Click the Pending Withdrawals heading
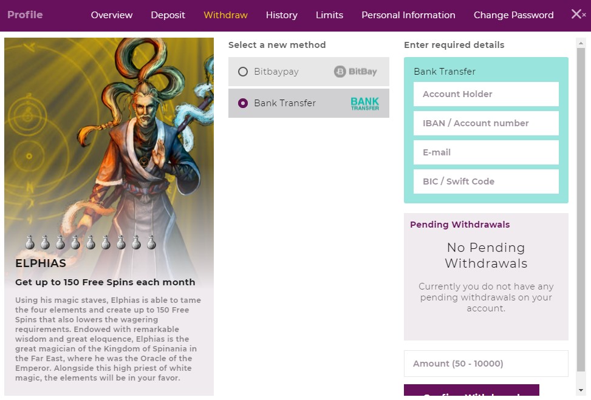The height and width of the screenshot is (400, 591). pos(460,225)
